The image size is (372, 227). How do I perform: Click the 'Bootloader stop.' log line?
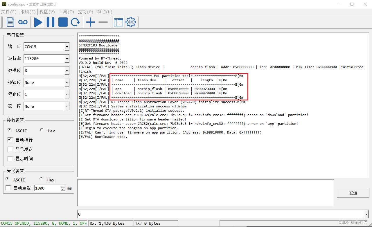[103, 137]
